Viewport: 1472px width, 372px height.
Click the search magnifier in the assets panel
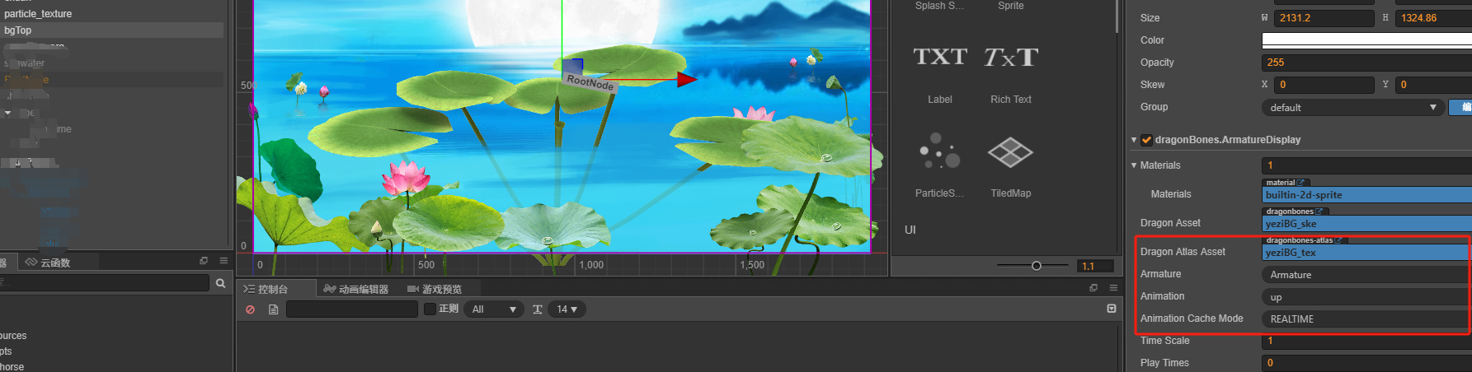coord(220,283)
